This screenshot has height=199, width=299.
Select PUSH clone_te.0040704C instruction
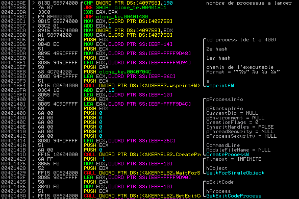point(117,72)
